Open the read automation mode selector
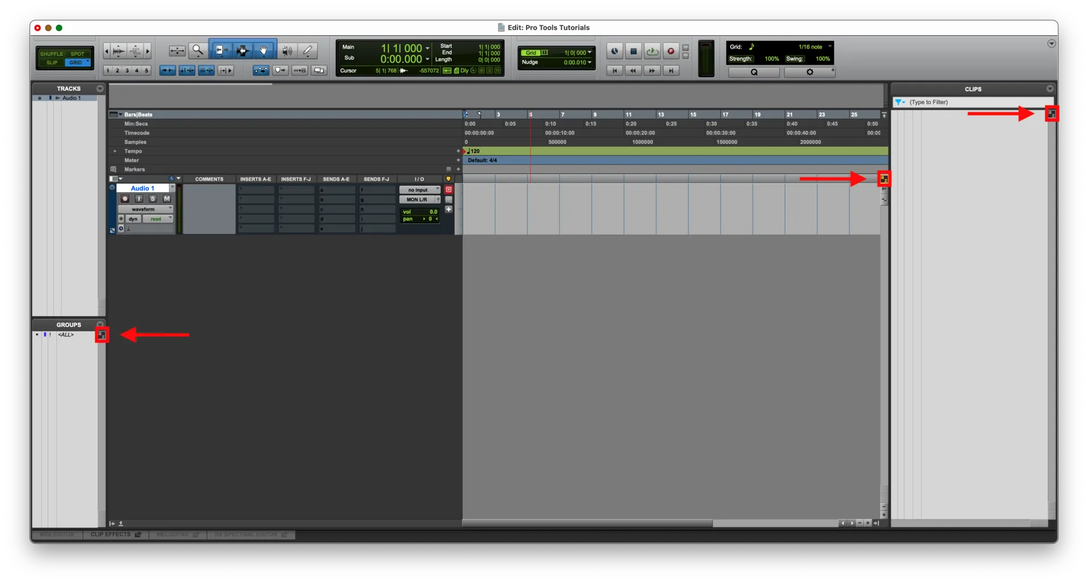Screen dimensions: 1088x583 tap(157, 219)
